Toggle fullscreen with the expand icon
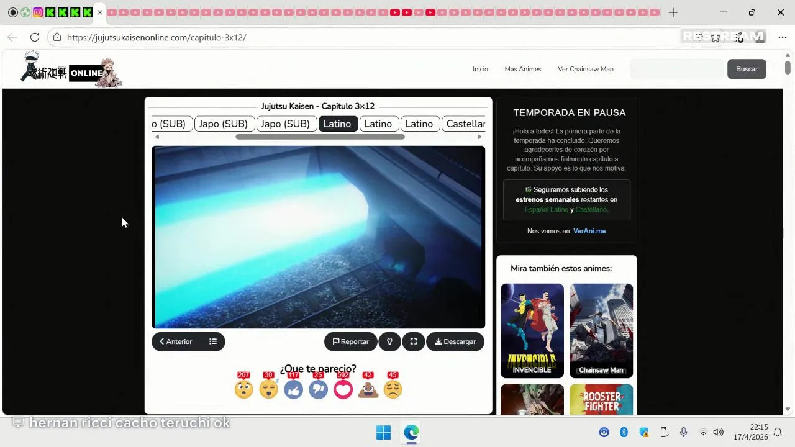This screenshot has height=447, width=795. 414,341
